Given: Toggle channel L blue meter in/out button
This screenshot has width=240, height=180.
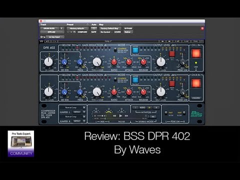Looking at the screenshot, I should pos(135,50).
